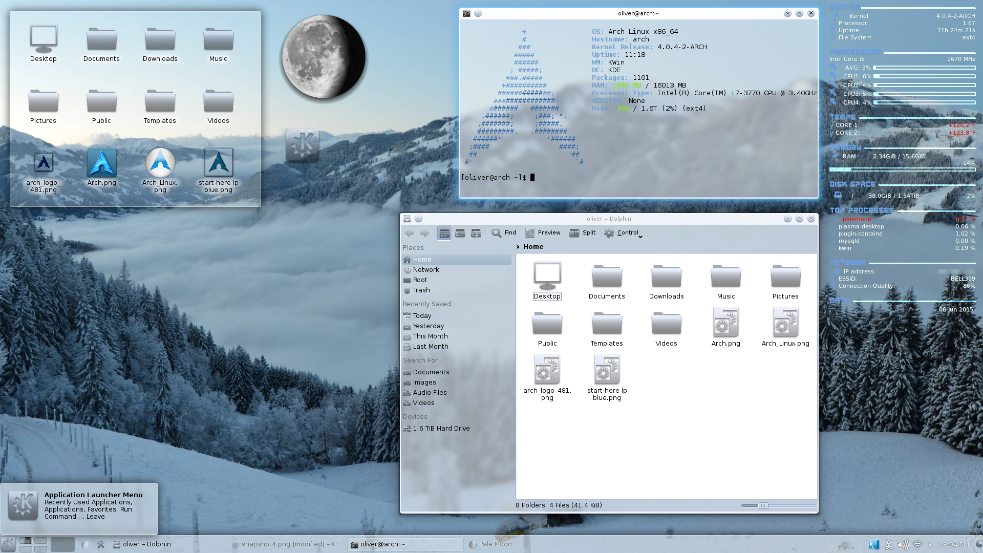The width and height of the screenshot is (983, 553).
Task: Show Images results under Search For
Action: pyautogui.click(x=424, y=382)
